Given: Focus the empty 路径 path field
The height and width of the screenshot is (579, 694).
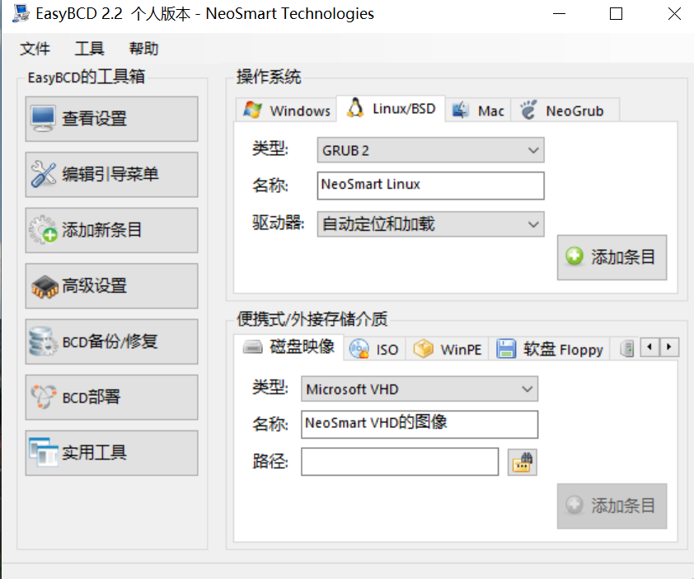Looking at the screenshot, I should pyautogui.click(x=400, y=462).
